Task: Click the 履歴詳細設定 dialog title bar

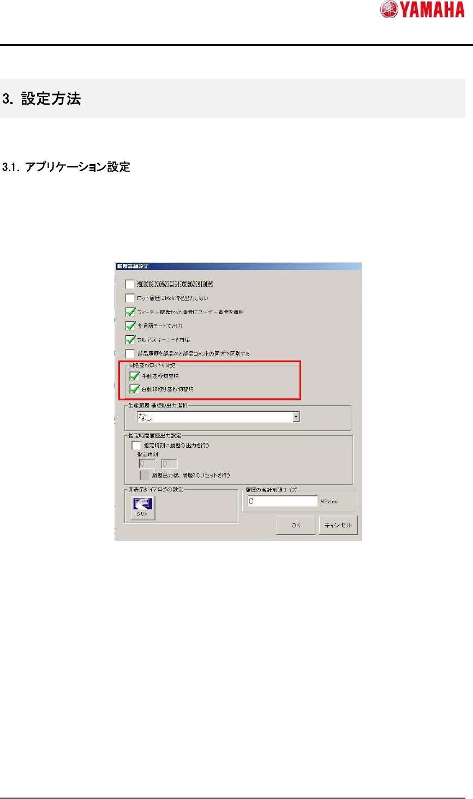Action: 238,267
